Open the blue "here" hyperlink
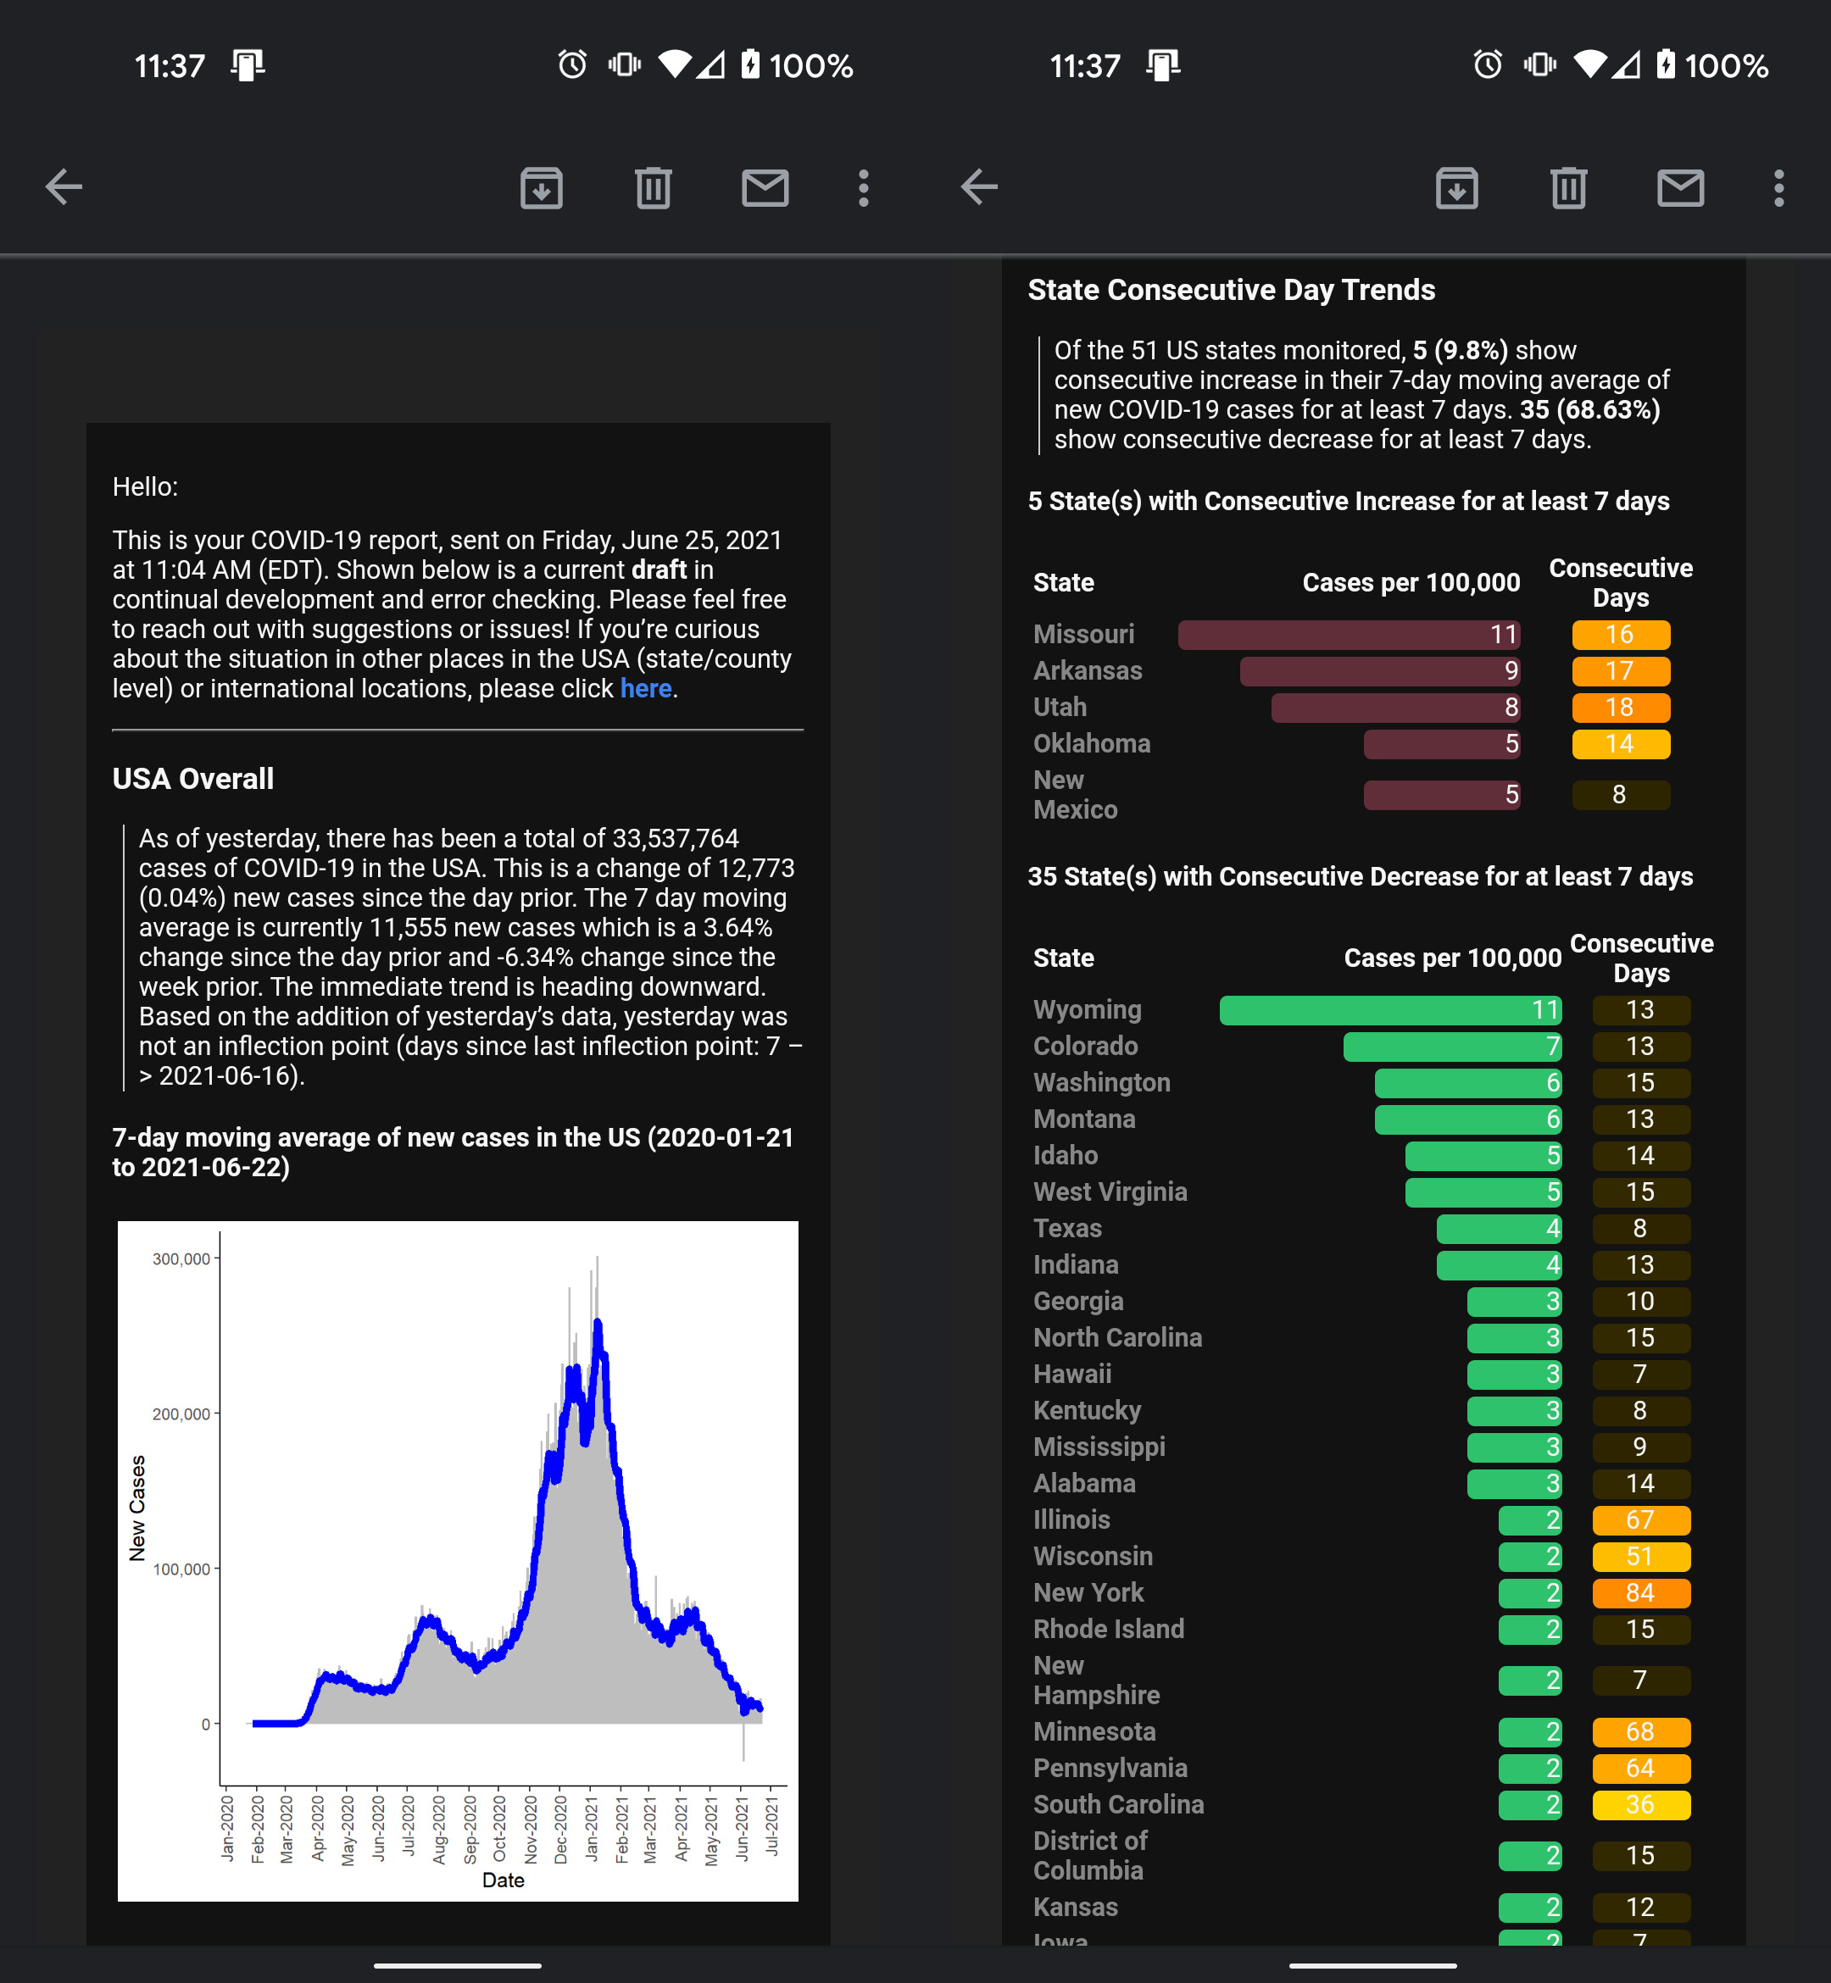 pyautogui.click(x=646, y=688)
